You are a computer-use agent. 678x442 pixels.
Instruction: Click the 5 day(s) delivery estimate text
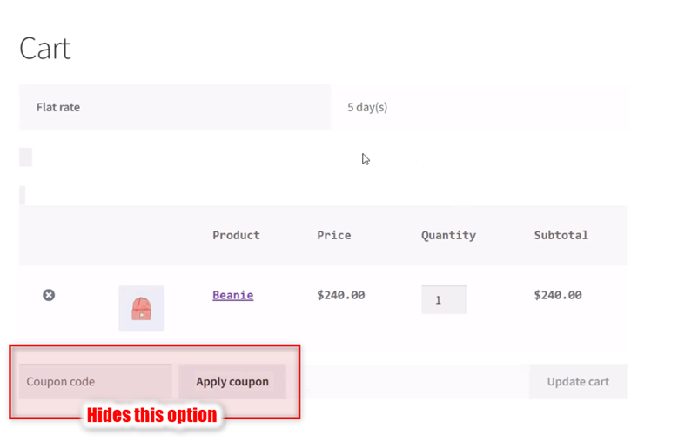tap(367, 107)
